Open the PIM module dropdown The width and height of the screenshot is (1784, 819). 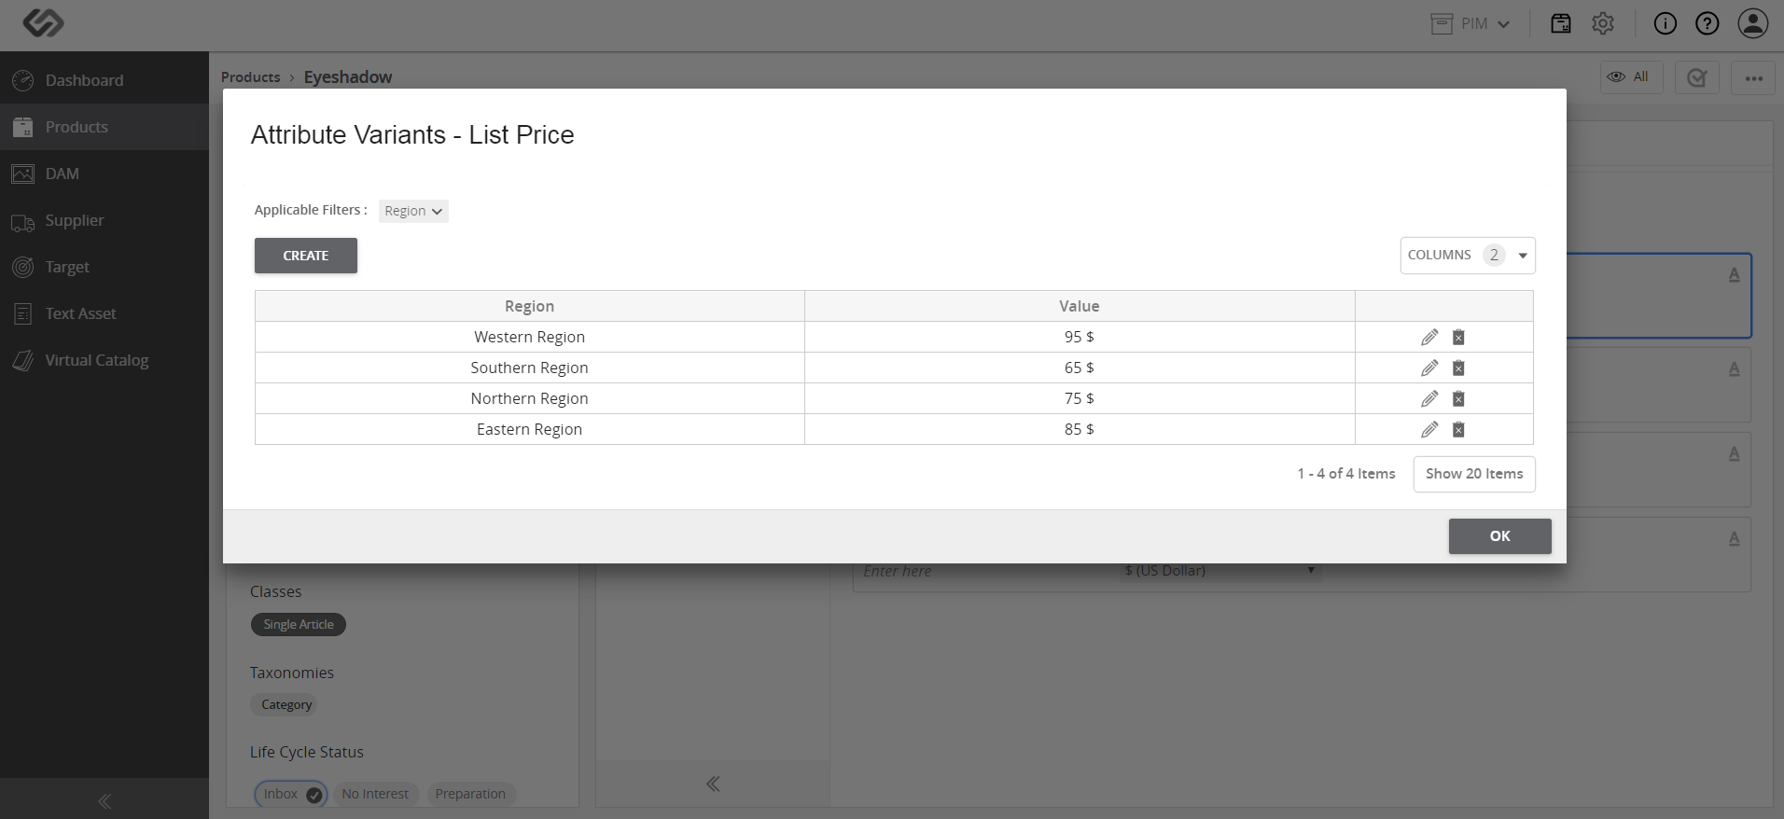click(1471, 24)
